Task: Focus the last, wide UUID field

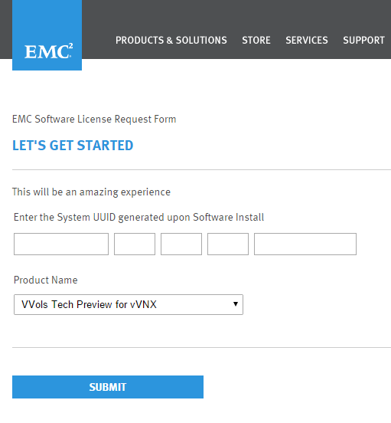Action: (305, 244)
